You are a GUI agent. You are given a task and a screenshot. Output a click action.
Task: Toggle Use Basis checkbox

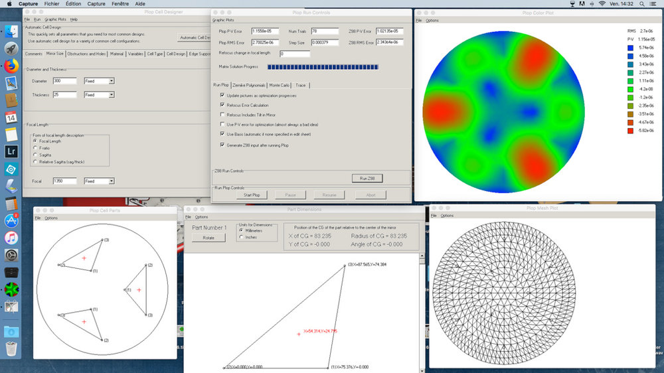(222, 134)
